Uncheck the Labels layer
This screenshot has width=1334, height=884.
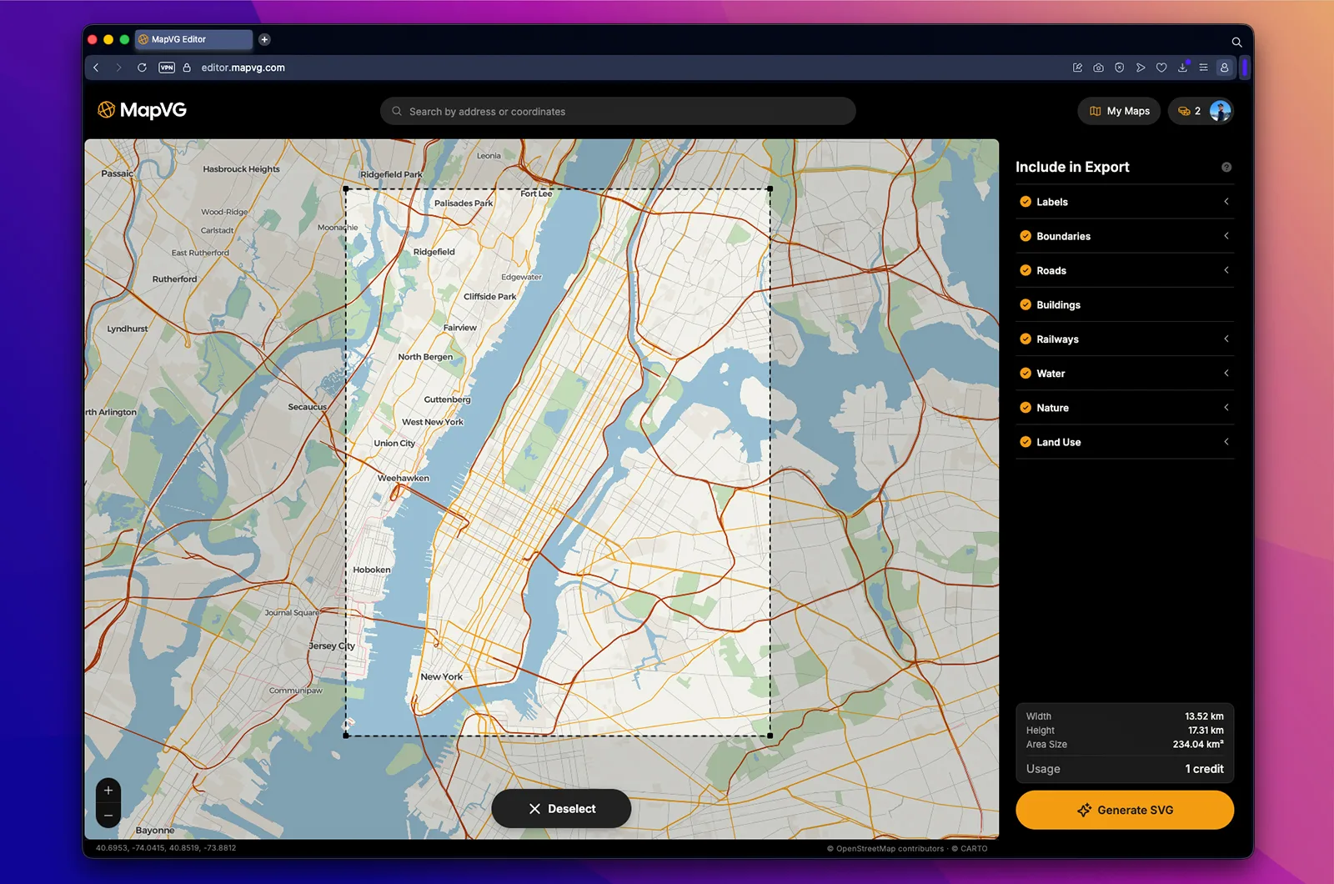coord(1026,202)
